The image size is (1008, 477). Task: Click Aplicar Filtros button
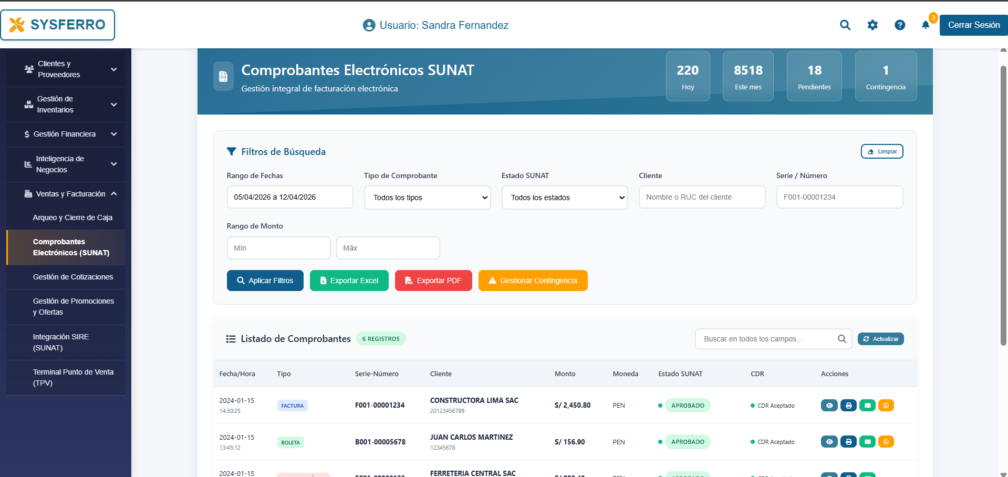(265, 281)
